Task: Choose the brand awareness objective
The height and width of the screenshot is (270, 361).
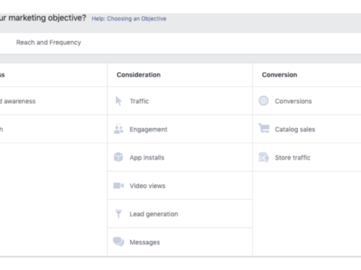Action: point(18,101)
